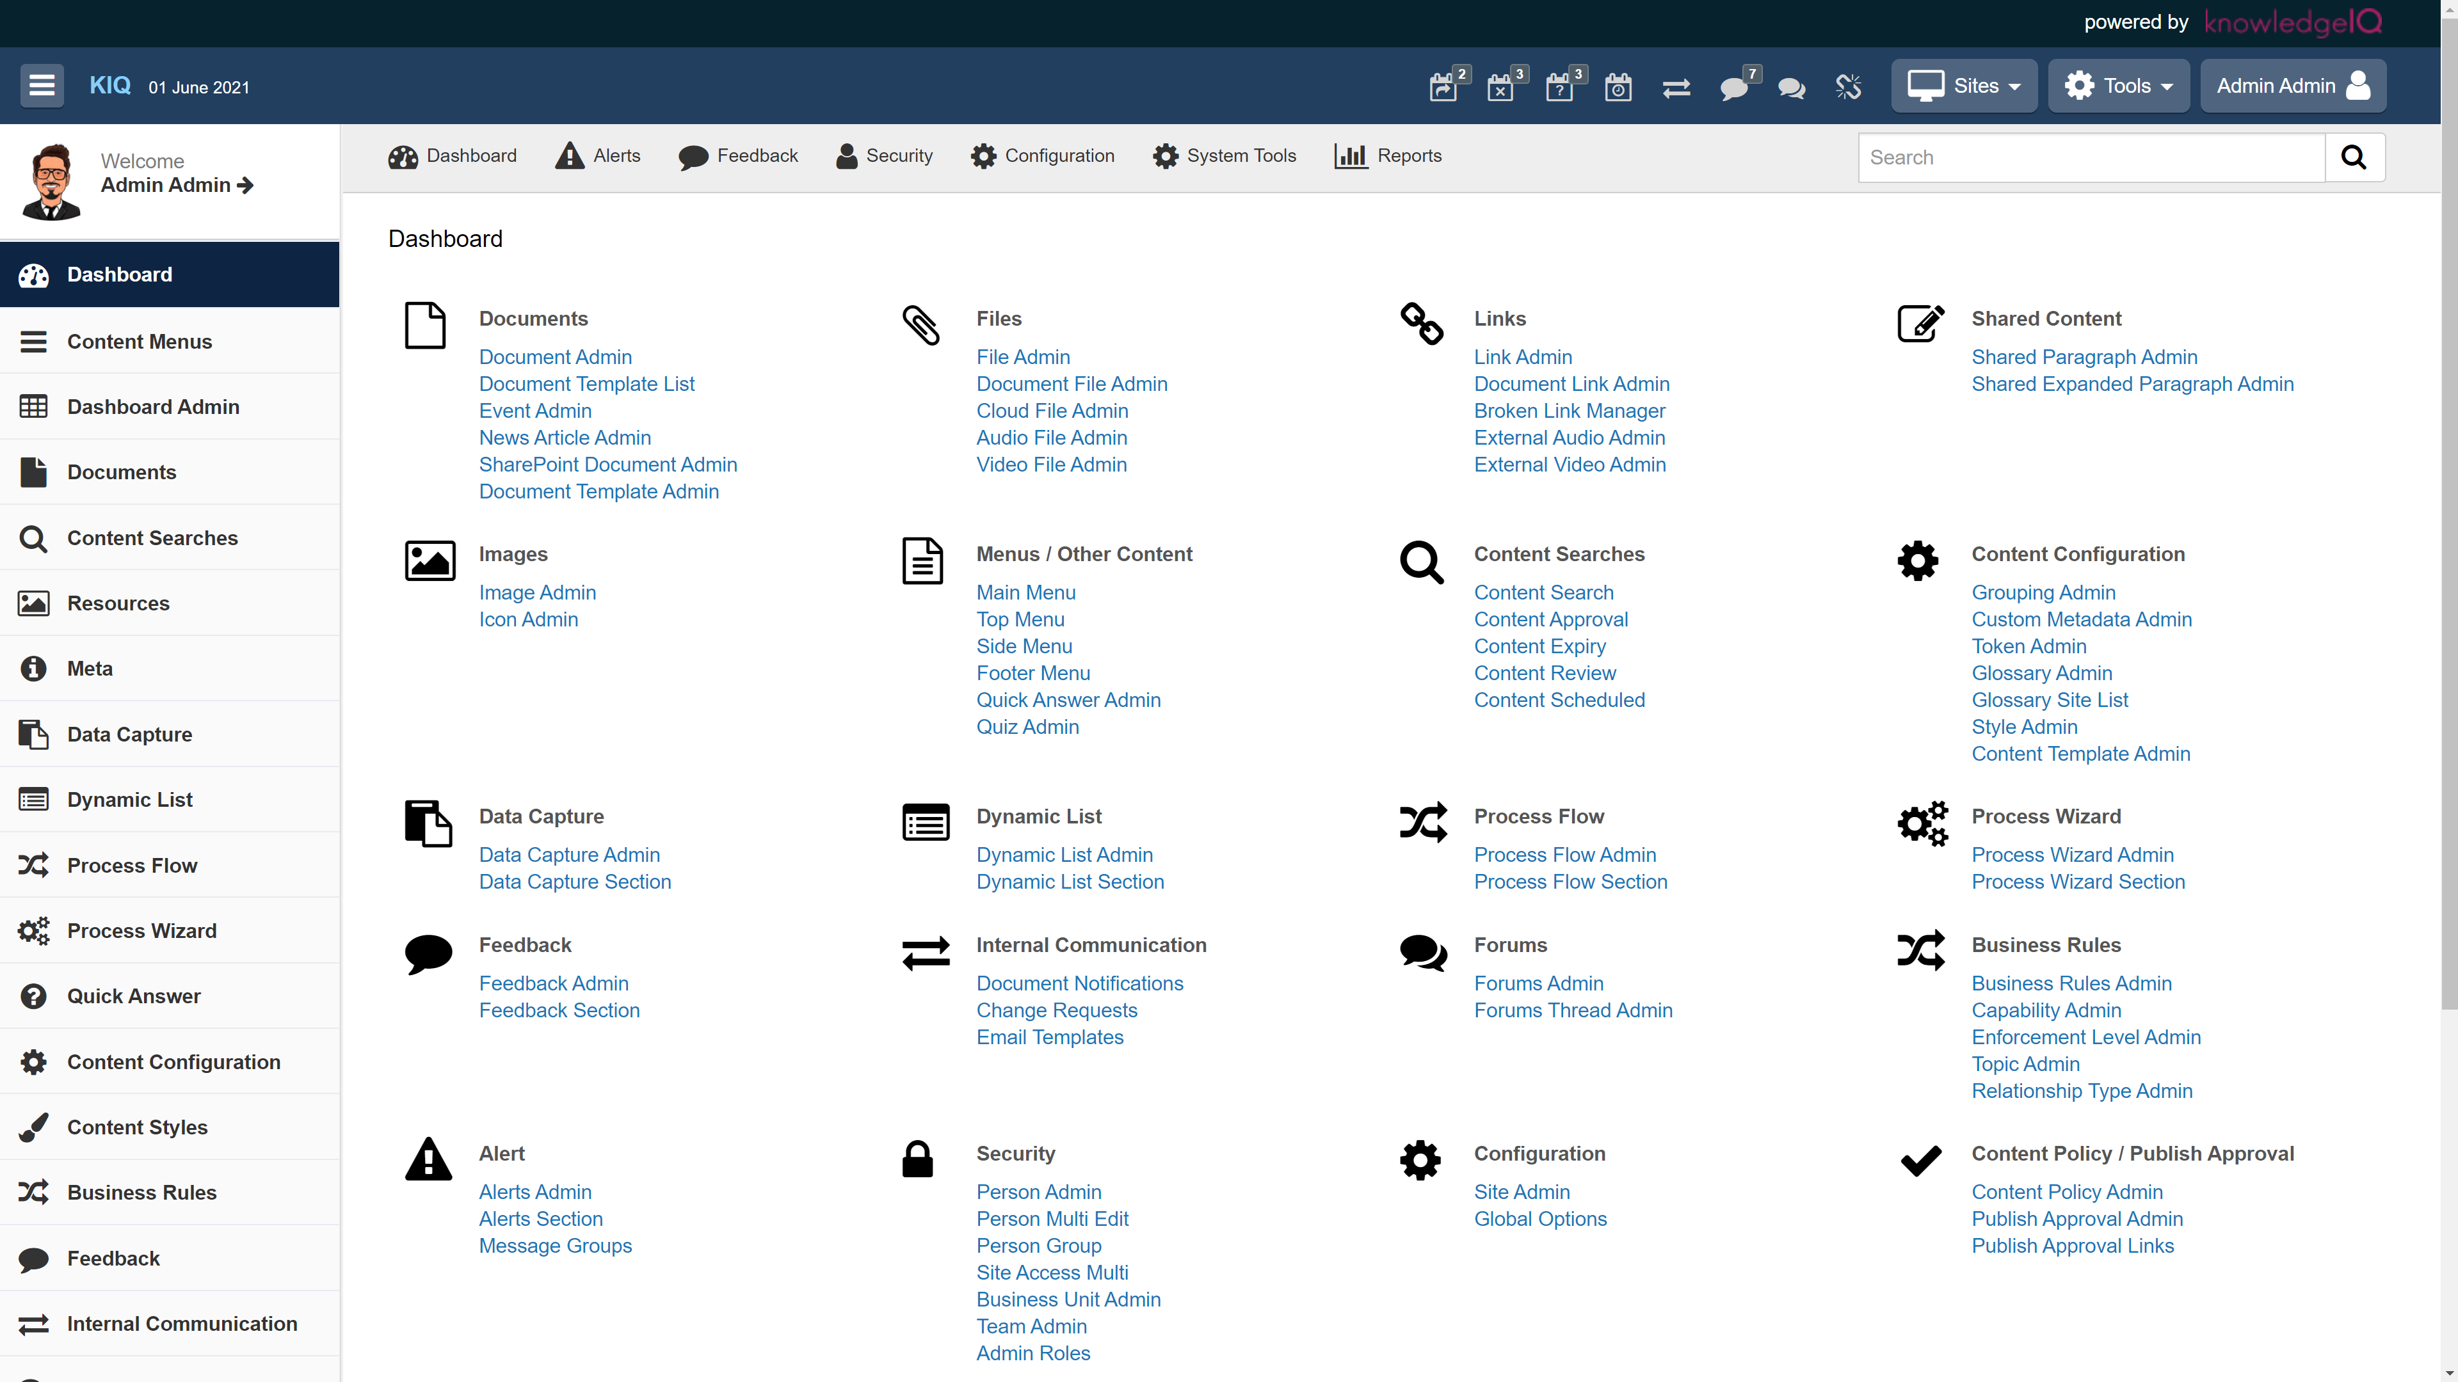Click in the Search input field
Viewport: 2458px width, 1382px height.
(x=2091, y=157)
